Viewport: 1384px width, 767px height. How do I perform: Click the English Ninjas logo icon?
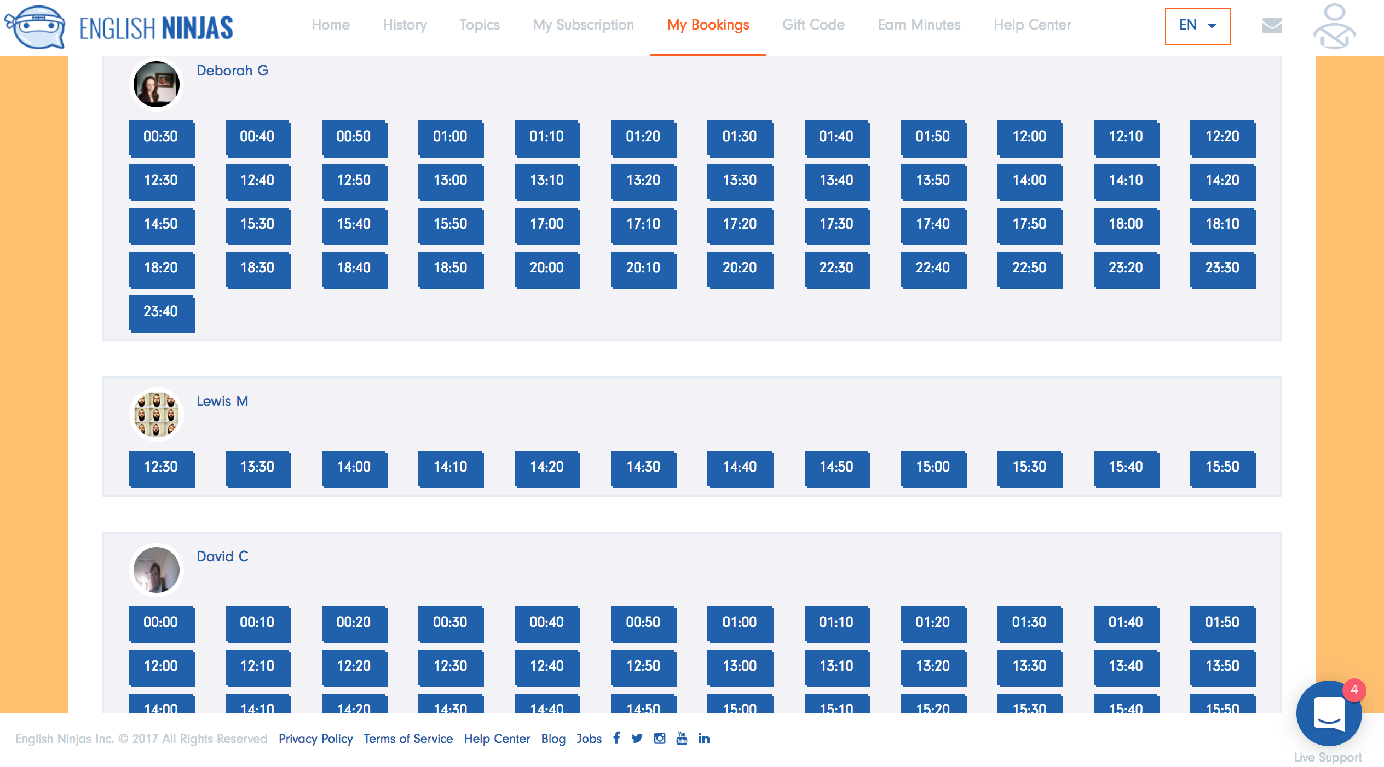click(35, 27)
